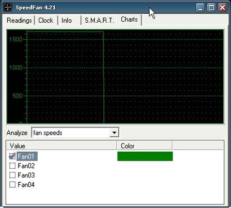
Task: Click the 1000 axis label on chart
Action: click(x=16, y=68)
